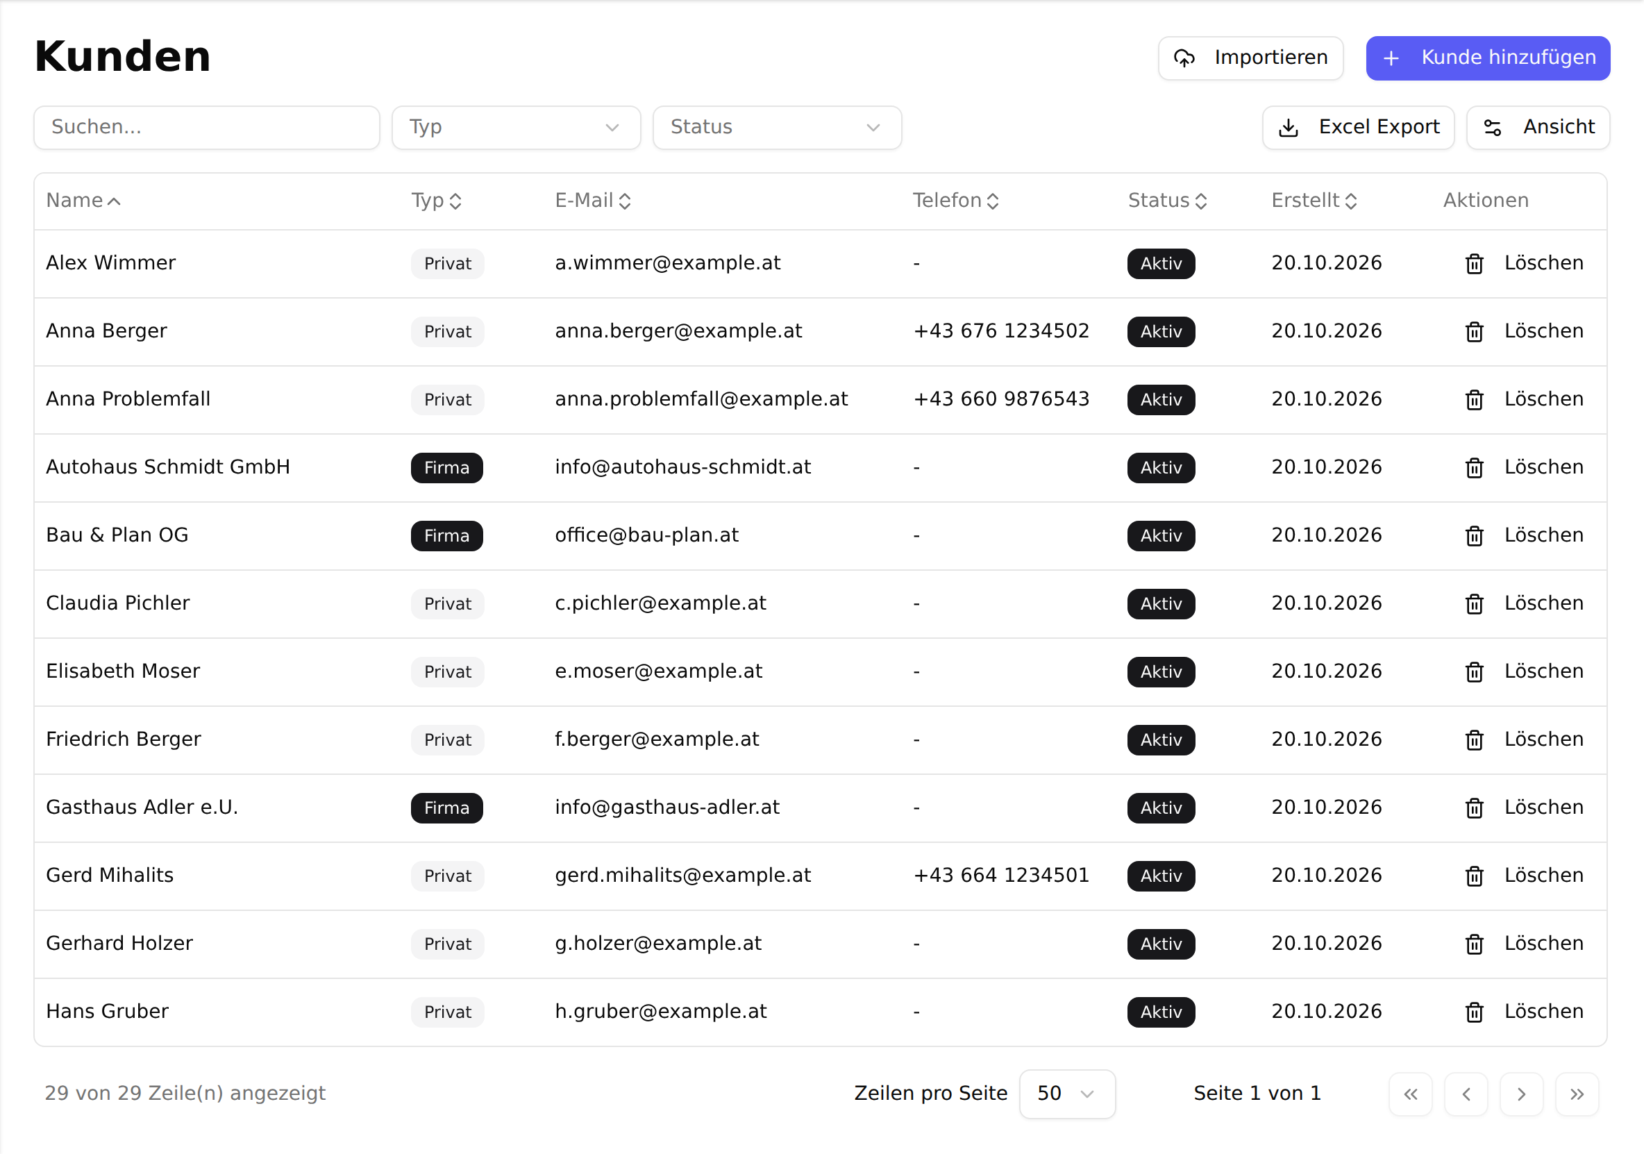Focus the Suchen search field

(x=207, y=128)
